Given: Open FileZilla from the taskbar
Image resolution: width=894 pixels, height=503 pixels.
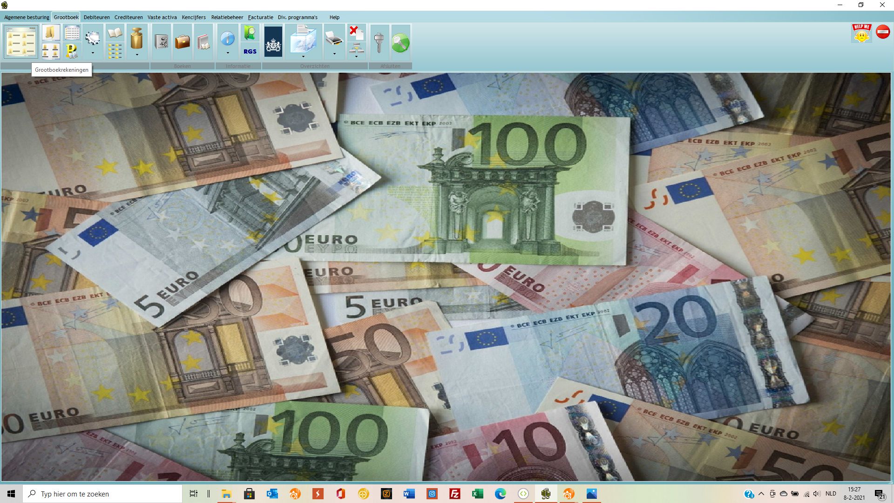Looking at the screenshot, I should 455,494.
